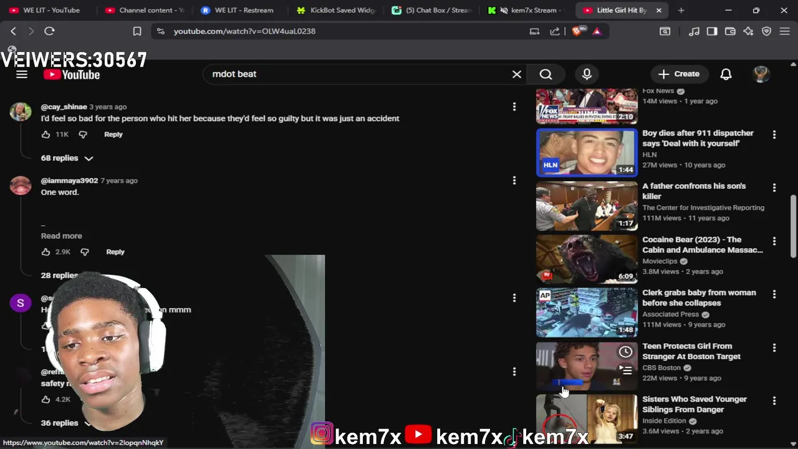Click the page vertical scrollbar thumb
This screenshot has height=449, width=798.
(793, 226)
